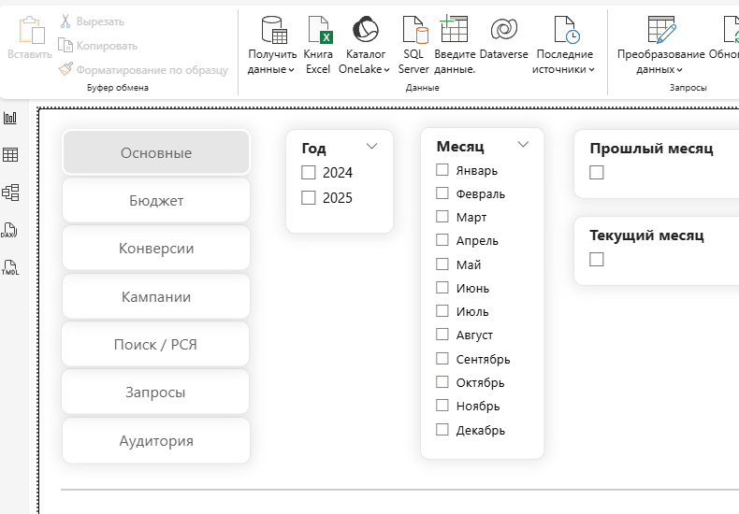739x514 pixels.
Task: Click the Буфер обмена group label
Action: click(118, 88)
